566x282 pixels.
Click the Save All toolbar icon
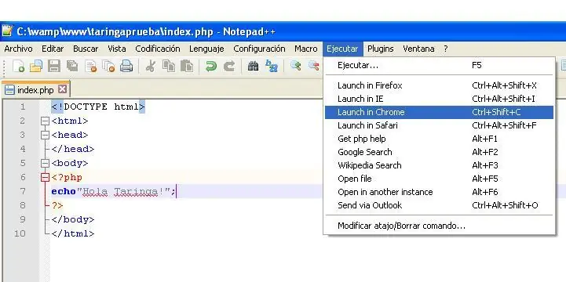pos(72,67)
